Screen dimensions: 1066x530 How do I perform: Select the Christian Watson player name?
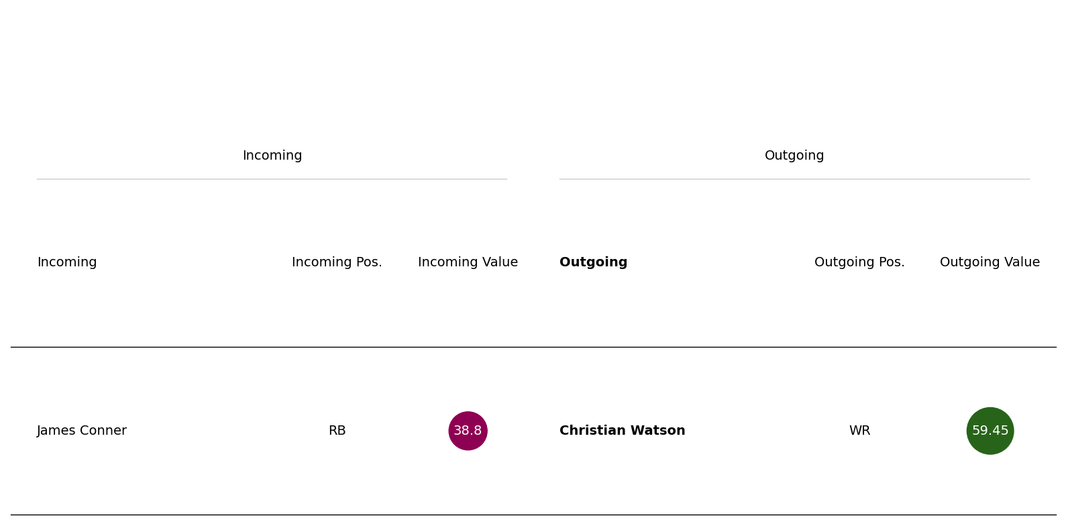[x=622, y=431]
